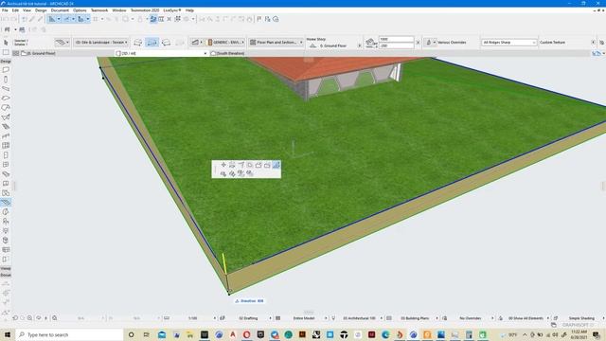The image size is (606, 341).
Task: Click the undo view icon in bottom bar
Action: click(x=15, y=318)
